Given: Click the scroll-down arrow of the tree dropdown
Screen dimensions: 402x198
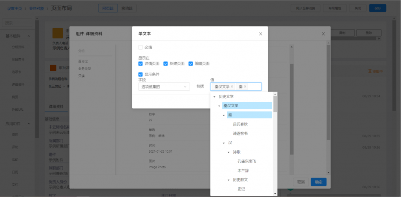Looking at the screenshot, I should tap(275, 193).
